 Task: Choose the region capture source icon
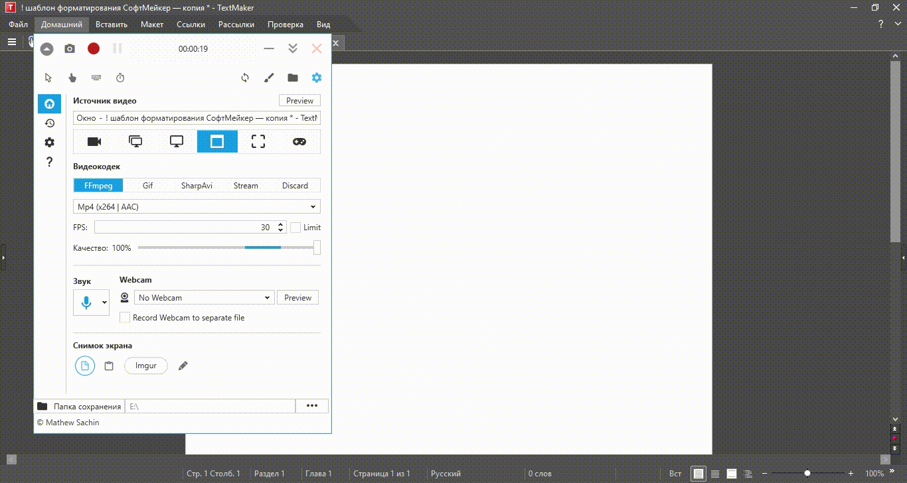258,141
